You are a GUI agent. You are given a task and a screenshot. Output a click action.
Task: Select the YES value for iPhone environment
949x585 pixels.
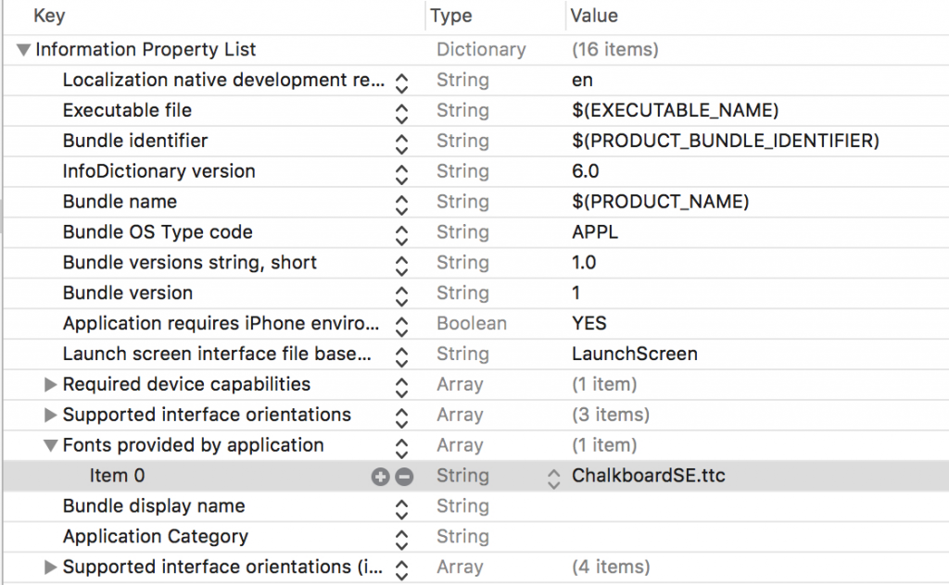tap(589, 323)
